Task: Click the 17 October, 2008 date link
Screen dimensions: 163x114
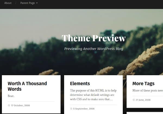Action: pos(20,106)
